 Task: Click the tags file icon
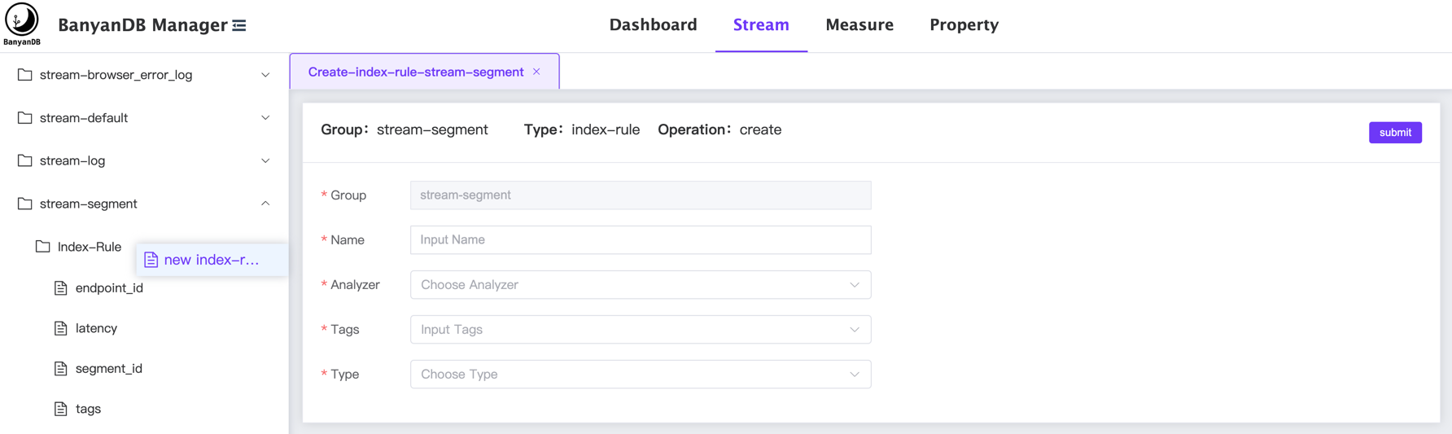click(x=61, y=409)
